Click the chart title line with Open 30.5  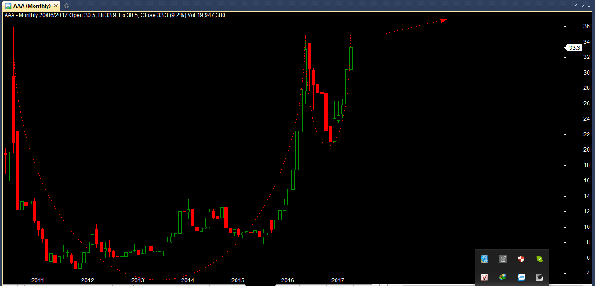tap(115, 15)
